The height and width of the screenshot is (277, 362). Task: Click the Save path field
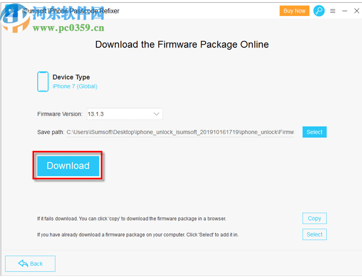(x=180, y=132)
